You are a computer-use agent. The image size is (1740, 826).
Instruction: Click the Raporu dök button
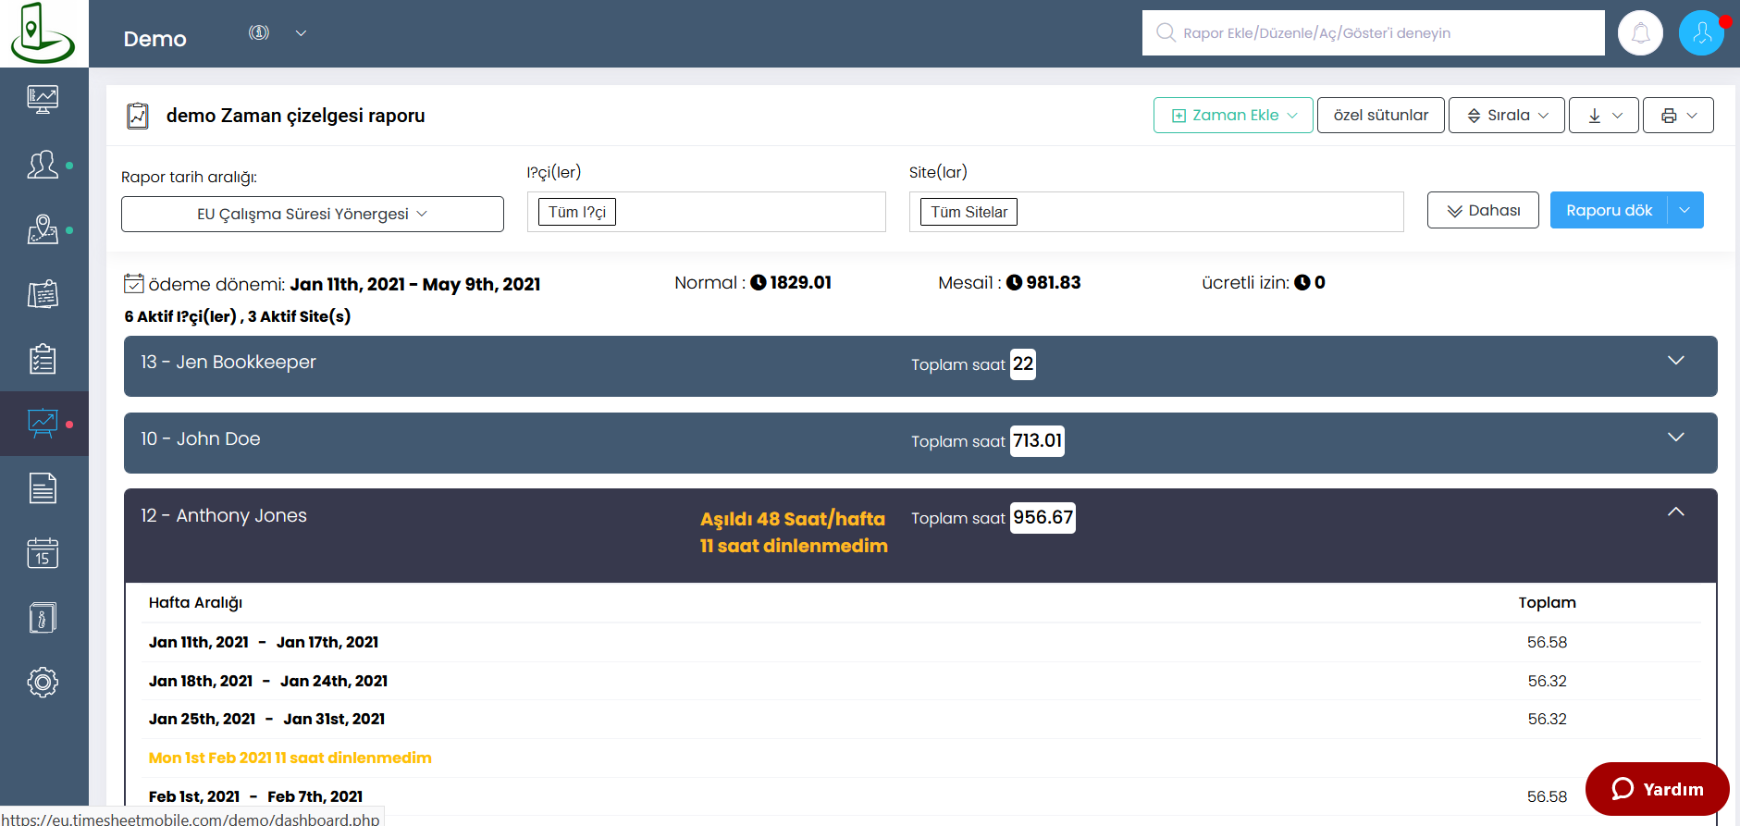tap(1609, 210)
